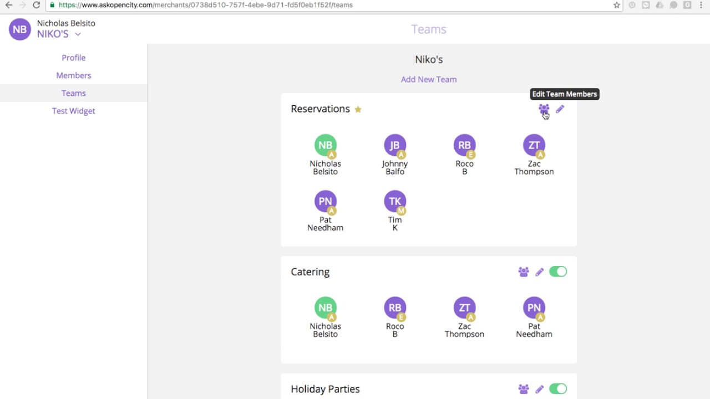
Task: Click the Teams page title
Action: tap(429, 29)
